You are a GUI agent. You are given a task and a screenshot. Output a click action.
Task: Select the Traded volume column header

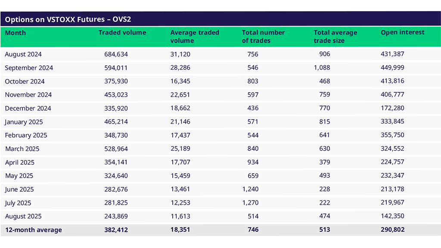122,33
